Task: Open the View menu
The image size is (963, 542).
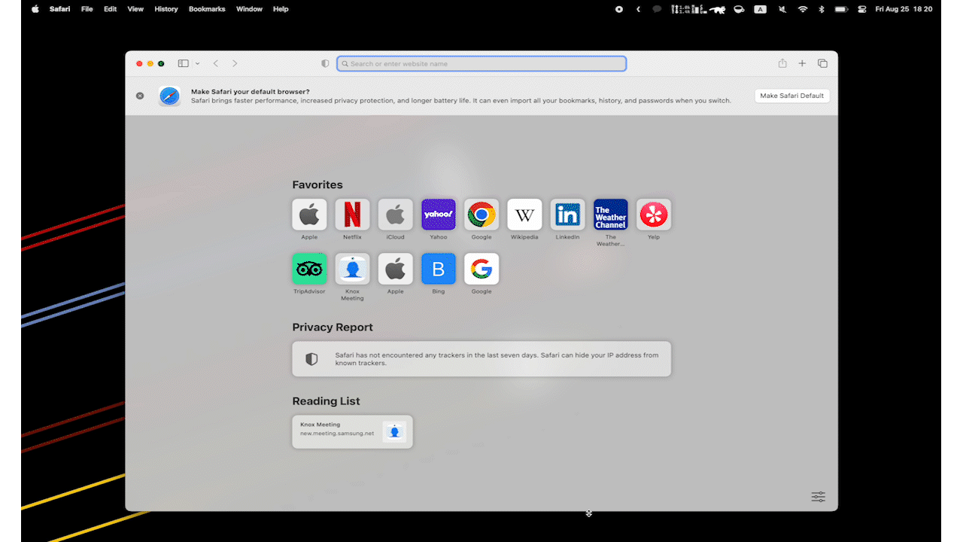Action: click(135, 9)
